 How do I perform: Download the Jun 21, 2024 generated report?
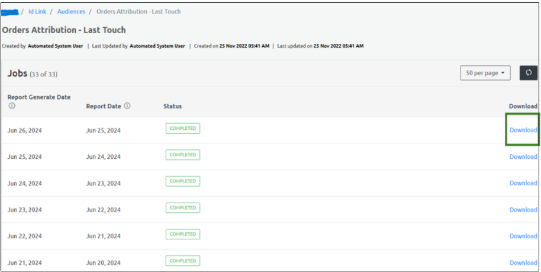[523, 263]
